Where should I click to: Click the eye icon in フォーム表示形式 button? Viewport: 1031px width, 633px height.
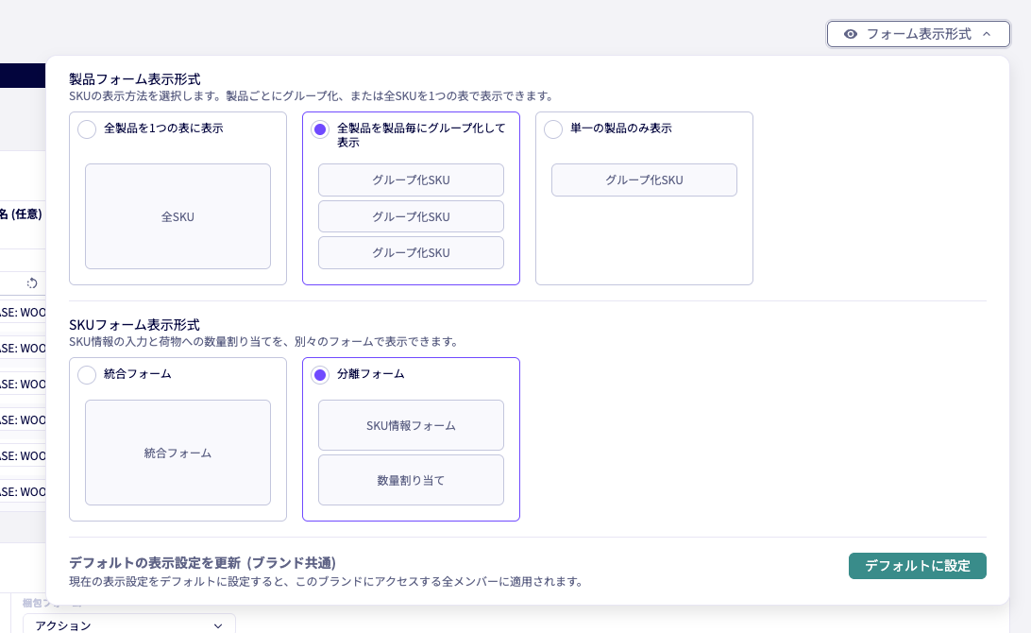click(851, 34)
